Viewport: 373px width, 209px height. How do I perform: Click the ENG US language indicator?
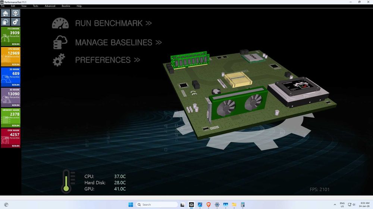(342, 205)
